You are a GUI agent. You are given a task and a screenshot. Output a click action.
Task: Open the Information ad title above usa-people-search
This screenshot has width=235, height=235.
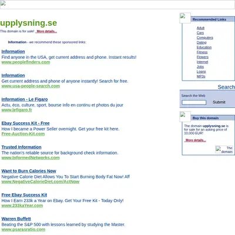(13, 75)
